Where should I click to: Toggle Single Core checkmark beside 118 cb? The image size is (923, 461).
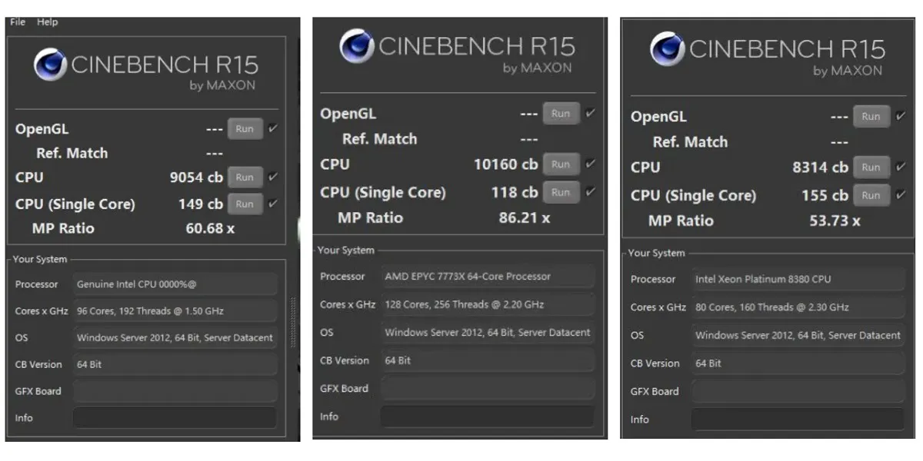pos(590,192)
